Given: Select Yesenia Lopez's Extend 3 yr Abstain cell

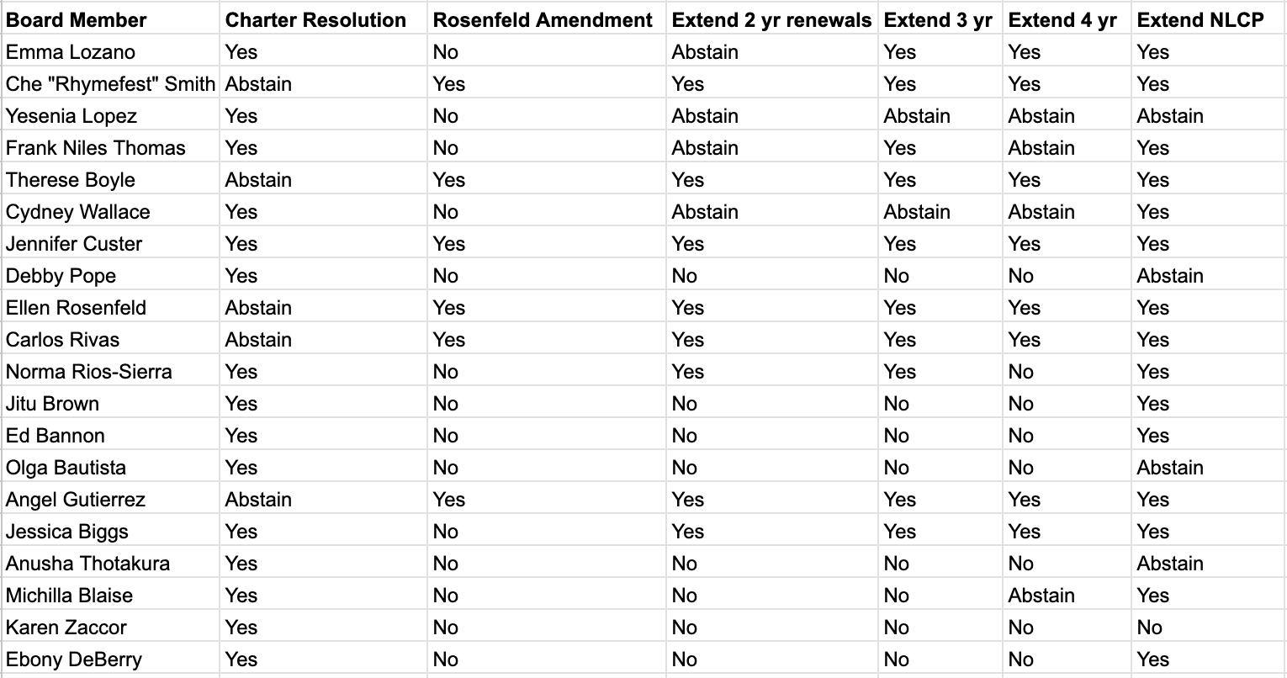Looking at the screenshot, I should [x=941, y=115].
